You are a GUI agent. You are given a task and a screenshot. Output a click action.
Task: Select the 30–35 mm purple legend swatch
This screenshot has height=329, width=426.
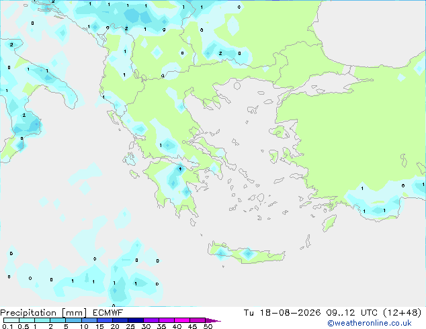(x=151, y=320)
